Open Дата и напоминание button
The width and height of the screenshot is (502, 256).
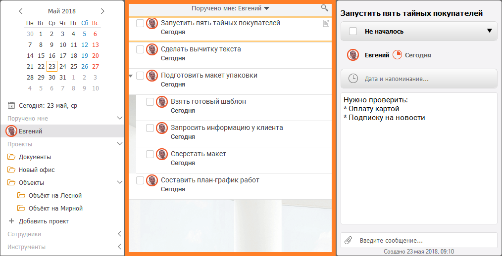[x=419, y=79]
